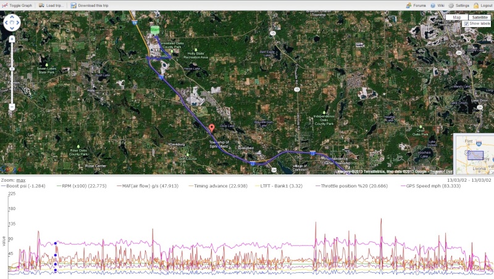Pan the map left with the arrow

point(6,23)
